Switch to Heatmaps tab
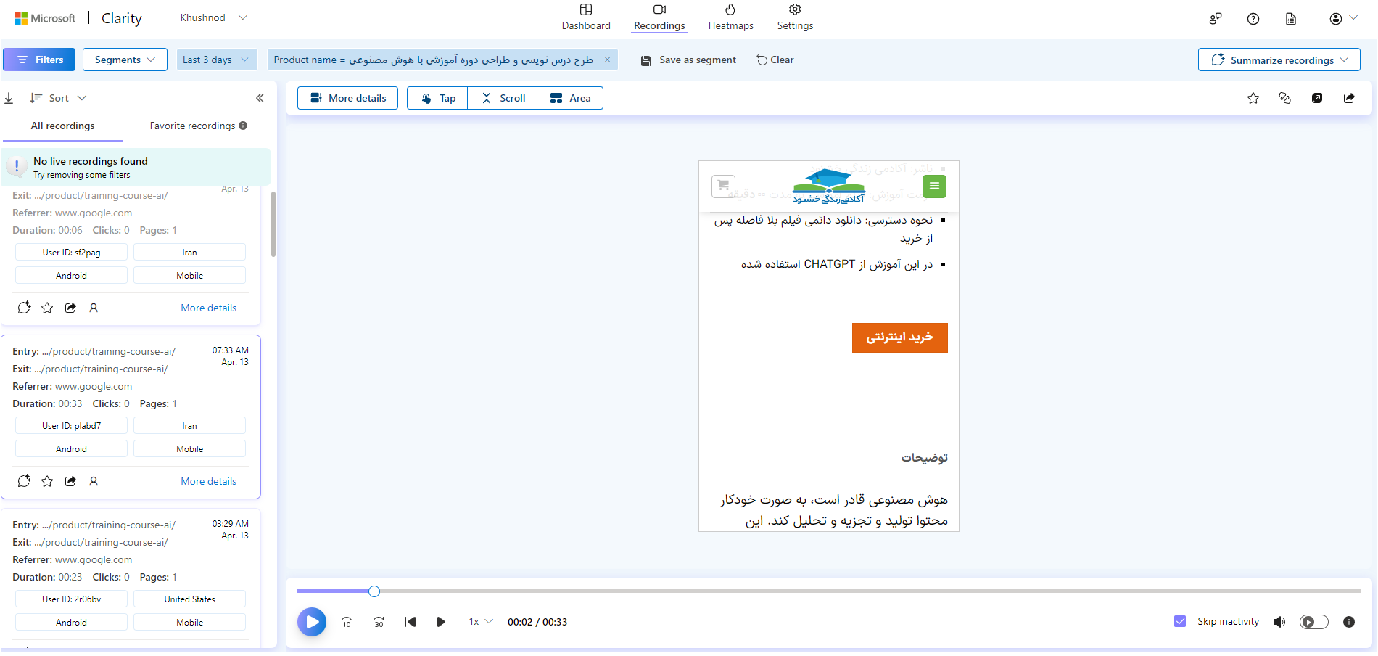Screen dimensions: 1378x656 [730, 17]
